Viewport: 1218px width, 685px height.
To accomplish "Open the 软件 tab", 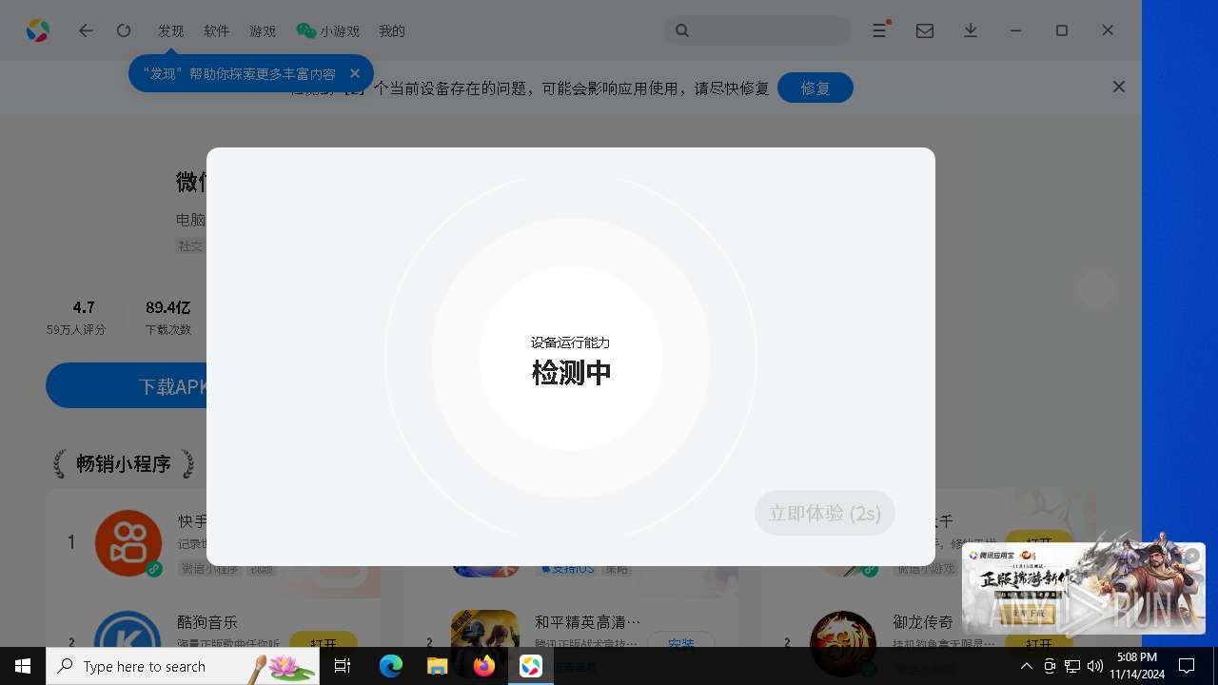I will point(217,30).
